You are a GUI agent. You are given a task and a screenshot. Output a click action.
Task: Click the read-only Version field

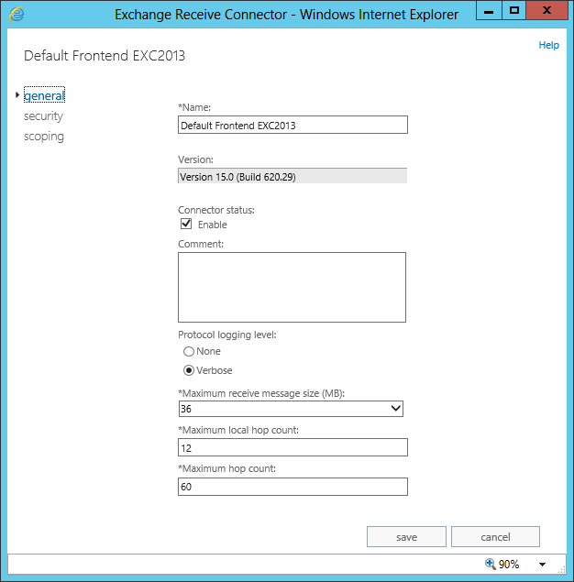point(293,176)
